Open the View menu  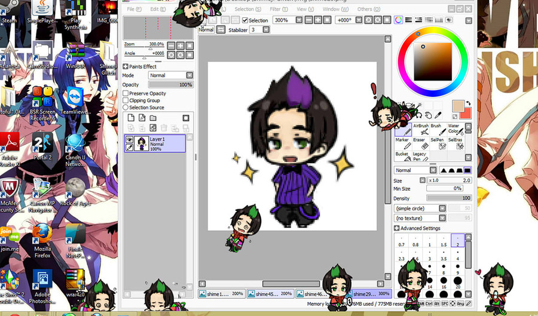tap(305, 9)
